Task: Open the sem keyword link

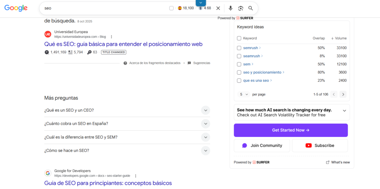Action: click(248, 64)
